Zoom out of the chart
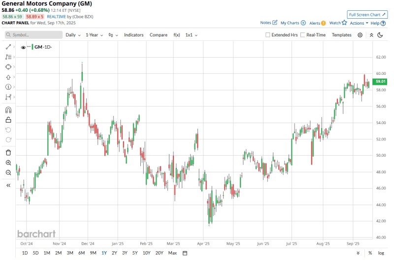394x264 pixels. (x=8, y=172)
